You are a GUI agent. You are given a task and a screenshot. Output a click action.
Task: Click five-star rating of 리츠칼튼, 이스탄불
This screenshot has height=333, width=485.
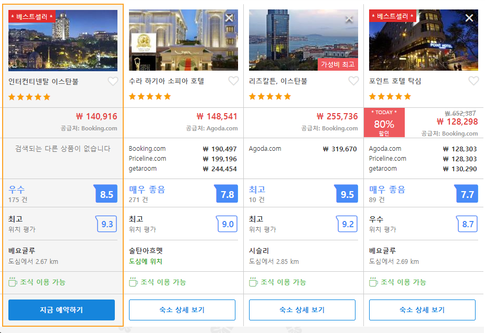click(x=270, y=96)
